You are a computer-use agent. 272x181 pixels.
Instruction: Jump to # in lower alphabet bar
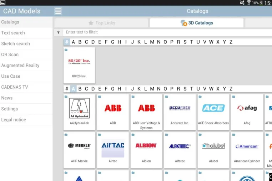click(67, 89)
